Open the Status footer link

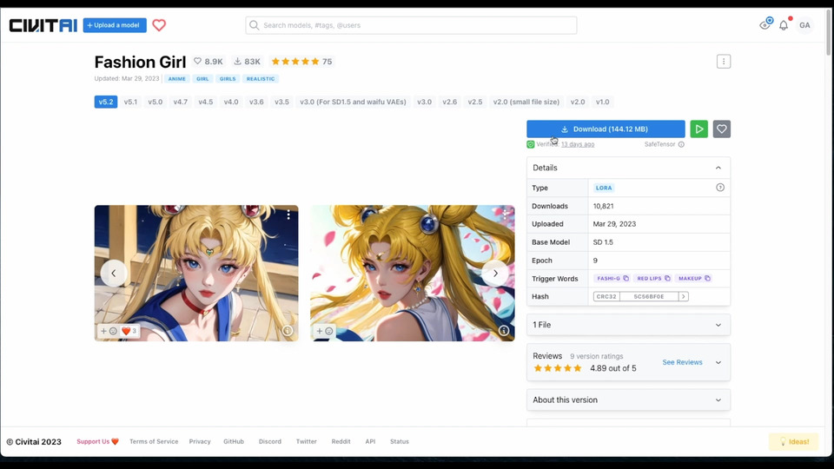(400, 441)
